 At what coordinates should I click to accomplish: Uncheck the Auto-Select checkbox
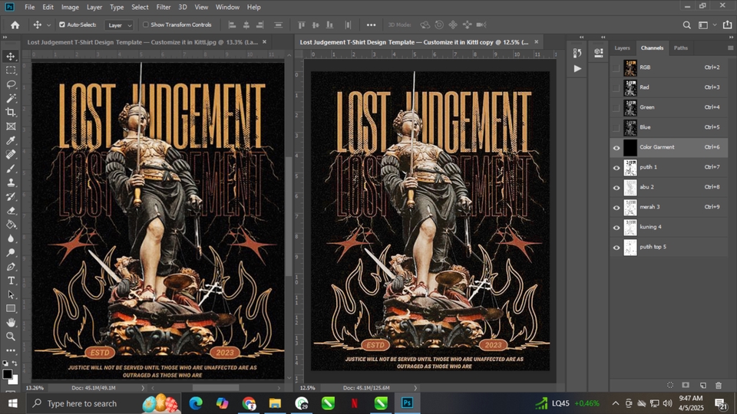(62, 25)
